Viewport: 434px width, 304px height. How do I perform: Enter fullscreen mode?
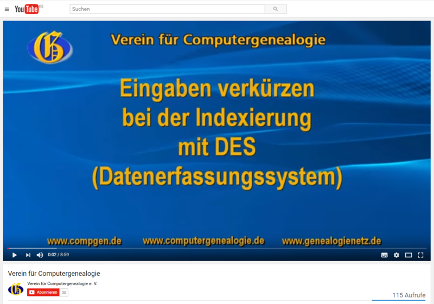coord(420,255)
